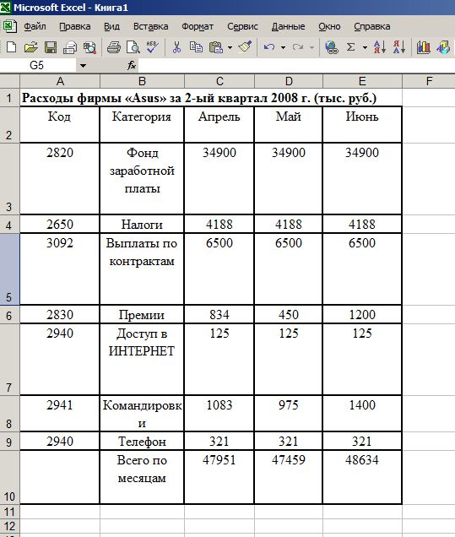455x537 pixels.
Task: Open a file with the folder icon
Action: (31, 47)
